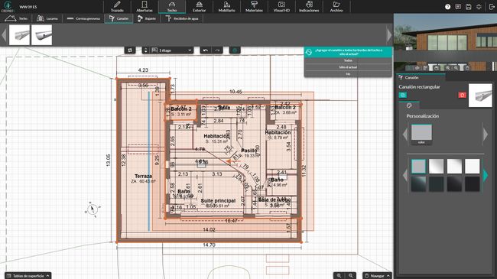This screenshot has width=497, height=279.
Task: Click the swap view icon
Action: (x=130, y=50)
